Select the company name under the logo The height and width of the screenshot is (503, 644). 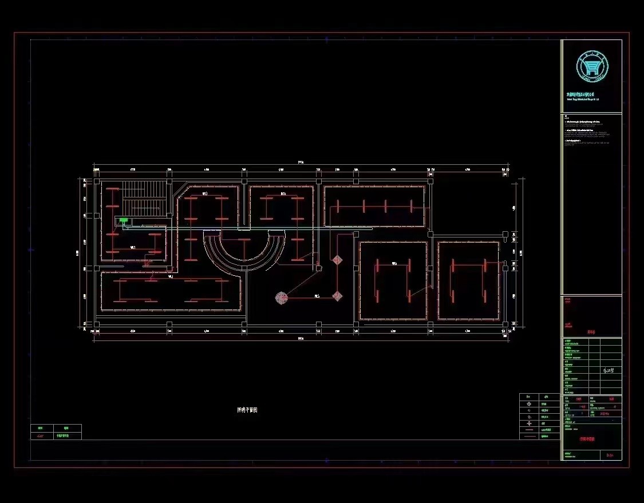point(580,94)
